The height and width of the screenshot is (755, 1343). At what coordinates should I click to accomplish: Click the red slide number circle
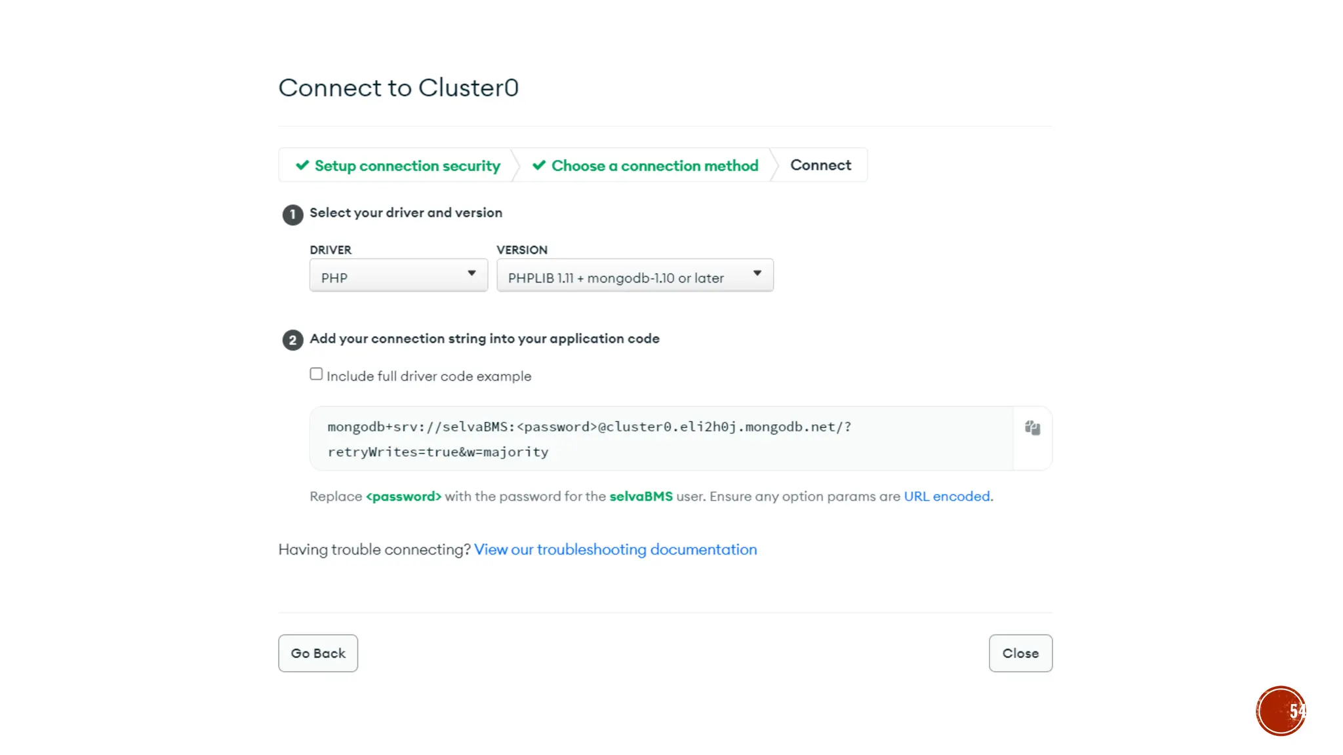pyautogui.click(x=1280, y=710)
